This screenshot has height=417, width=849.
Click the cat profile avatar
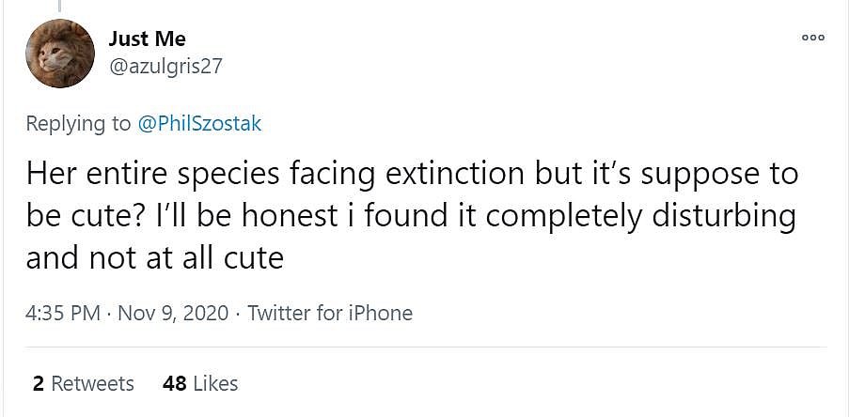[x=59, y=53]
